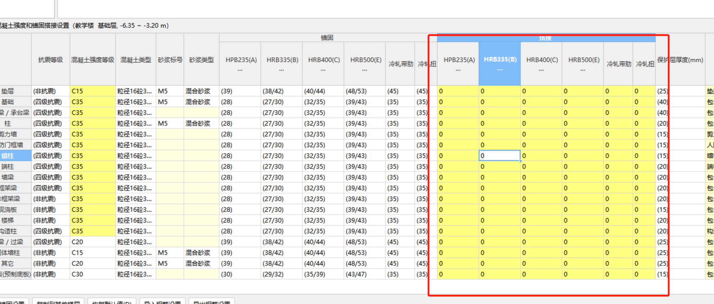Viewport: 714px width, 304px height.
Task: Click 搭接 HRB400(C) zero cell in 柱 row
Action: [541, 123]
